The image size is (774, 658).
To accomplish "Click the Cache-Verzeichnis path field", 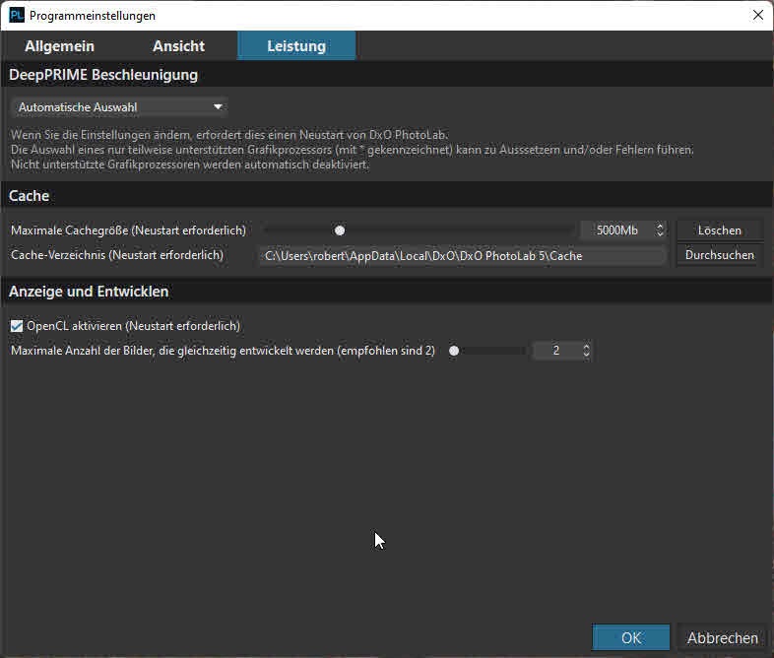I will click(x=463, y=256).
